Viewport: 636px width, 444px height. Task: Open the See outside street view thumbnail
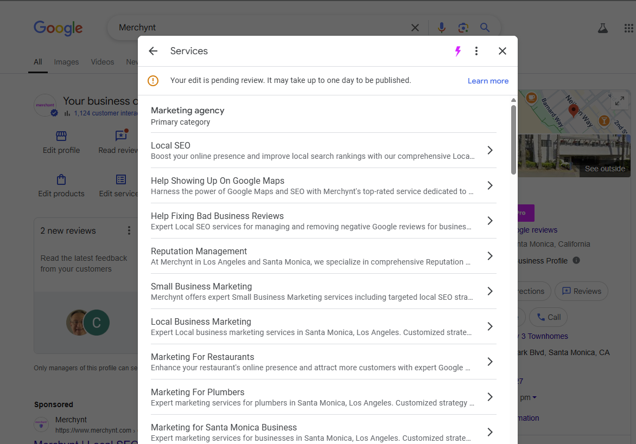pyautogui.click(x=574, y=156)
